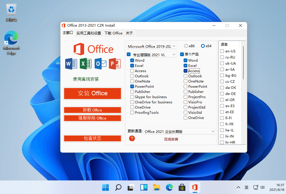
Task: Click the 使用离线安装 green text
Action: click(x=86, y=79)
